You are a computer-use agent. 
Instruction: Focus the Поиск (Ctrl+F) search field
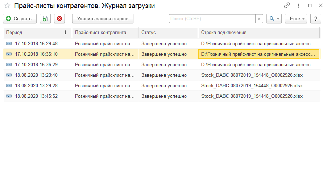click(212, 18)
